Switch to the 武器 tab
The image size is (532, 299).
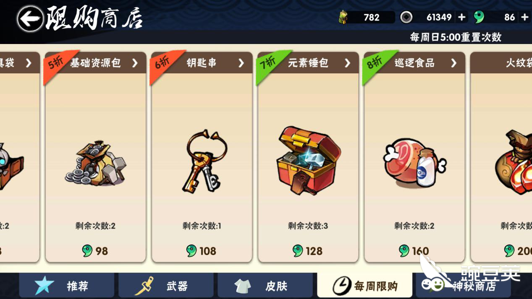[166, 286]
